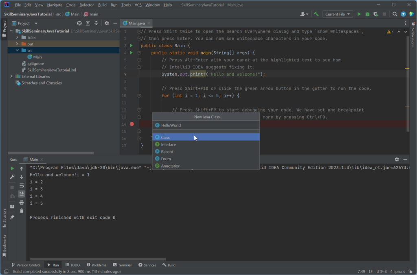Toggle scroll to end in Run console

point(22,194)
